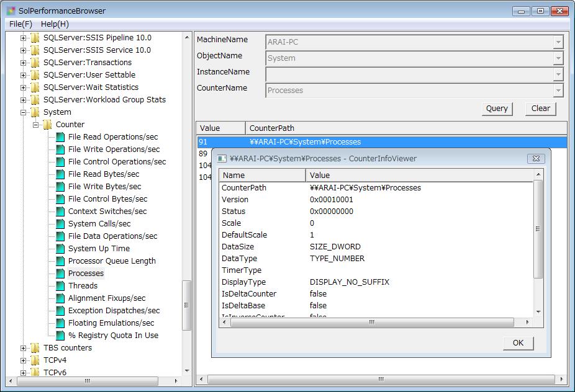The height and width of the screenshot is (392, 575).
Task: Expand the SQLServer:User Settable node
Action: pos(23,76)
